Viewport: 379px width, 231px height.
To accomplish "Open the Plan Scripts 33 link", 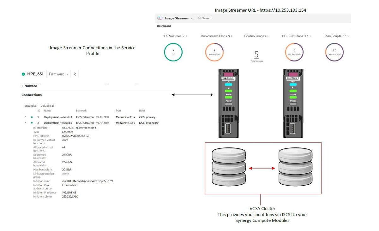I will (337, 36).
